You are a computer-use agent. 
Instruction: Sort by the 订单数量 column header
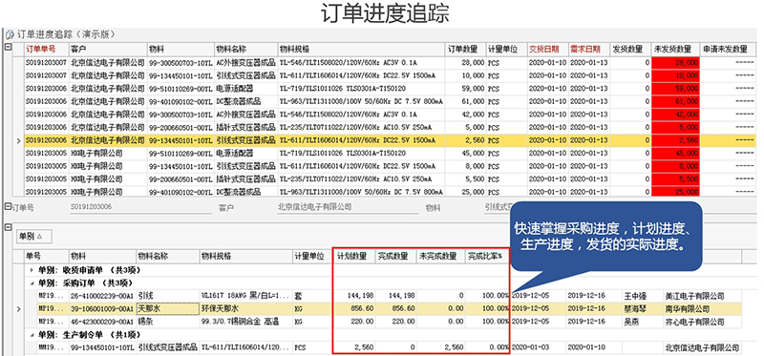(465, 50)
